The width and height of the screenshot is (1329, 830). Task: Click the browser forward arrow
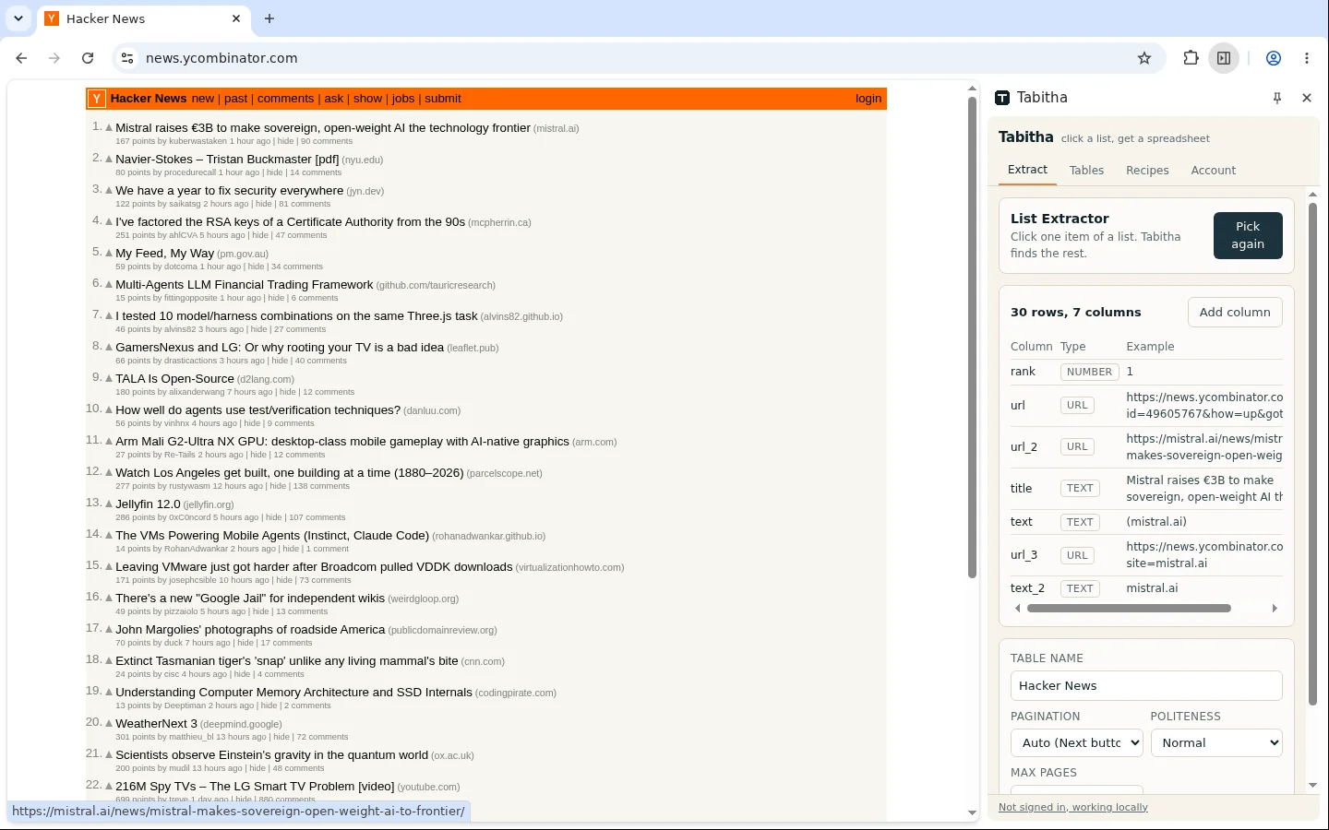pos(54,58)
